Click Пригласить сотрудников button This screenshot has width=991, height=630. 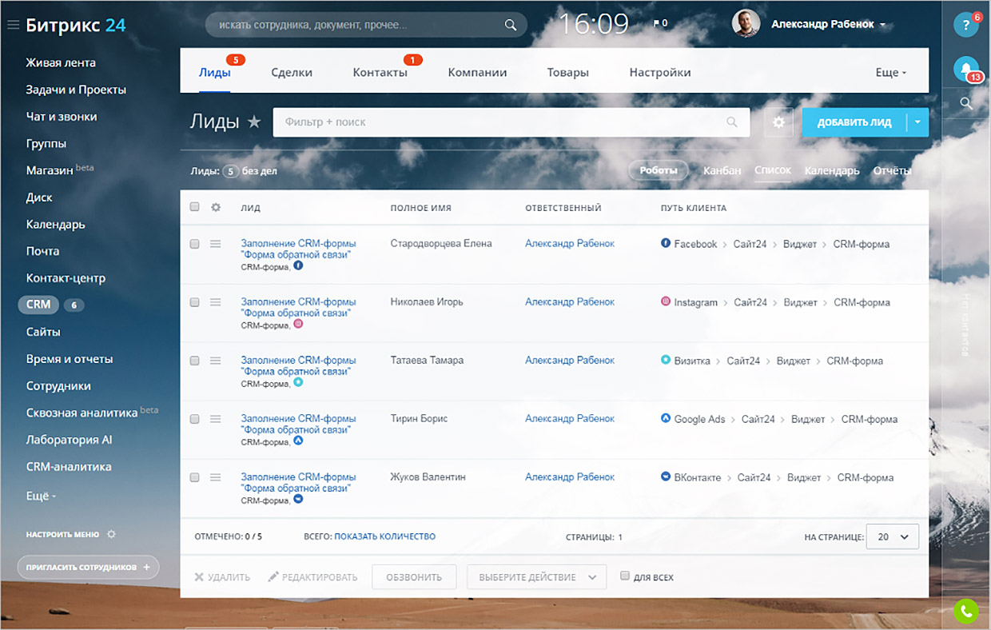point(89,567)
